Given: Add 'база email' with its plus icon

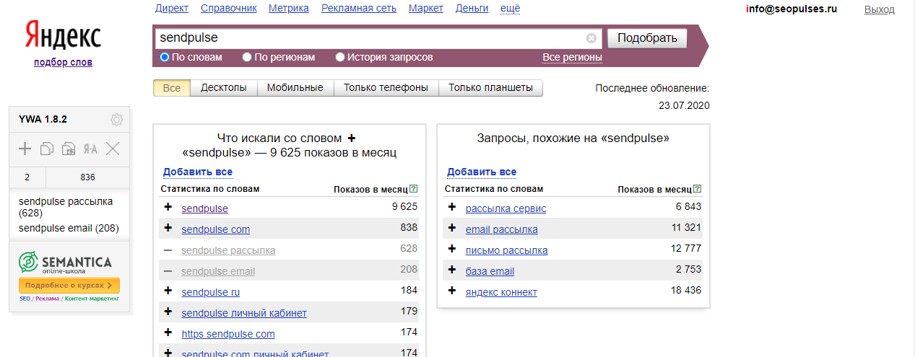Looking at the screenshot, I should tap(453, 270).
